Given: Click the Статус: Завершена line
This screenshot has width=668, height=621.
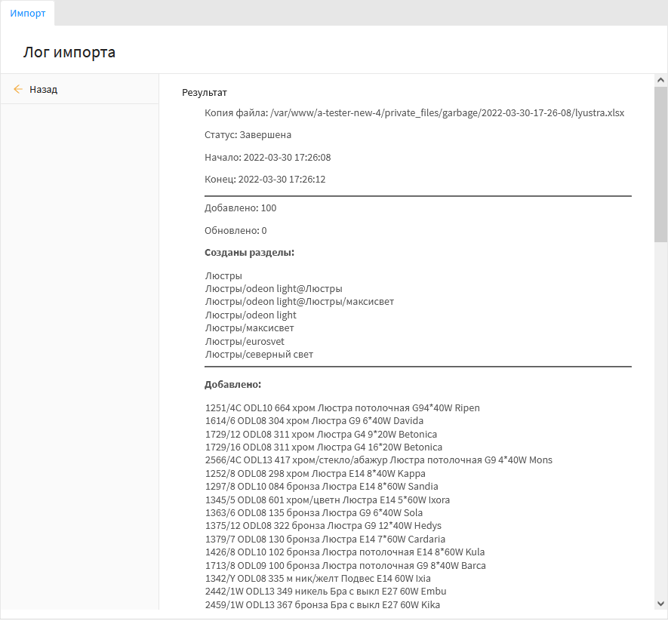Looking at the screenshot, I should 248,135.
